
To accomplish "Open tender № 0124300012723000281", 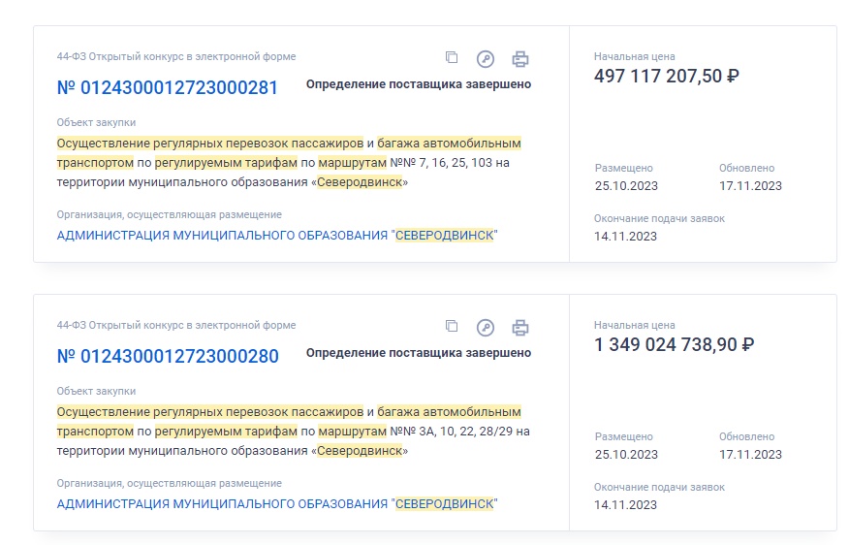I will point(168,88).
